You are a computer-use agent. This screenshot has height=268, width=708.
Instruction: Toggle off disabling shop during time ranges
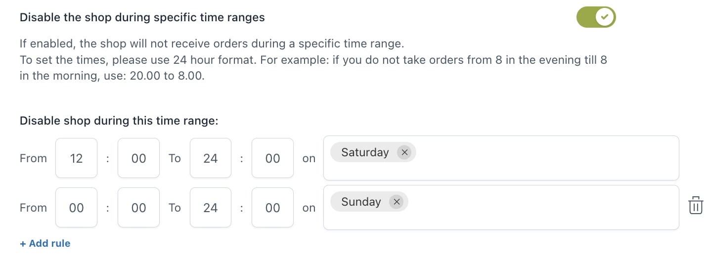point(596,17)
